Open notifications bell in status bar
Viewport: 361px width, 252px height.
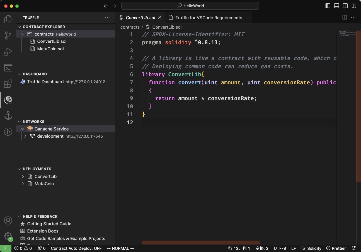pyautogui.click(x=354, y=248)
